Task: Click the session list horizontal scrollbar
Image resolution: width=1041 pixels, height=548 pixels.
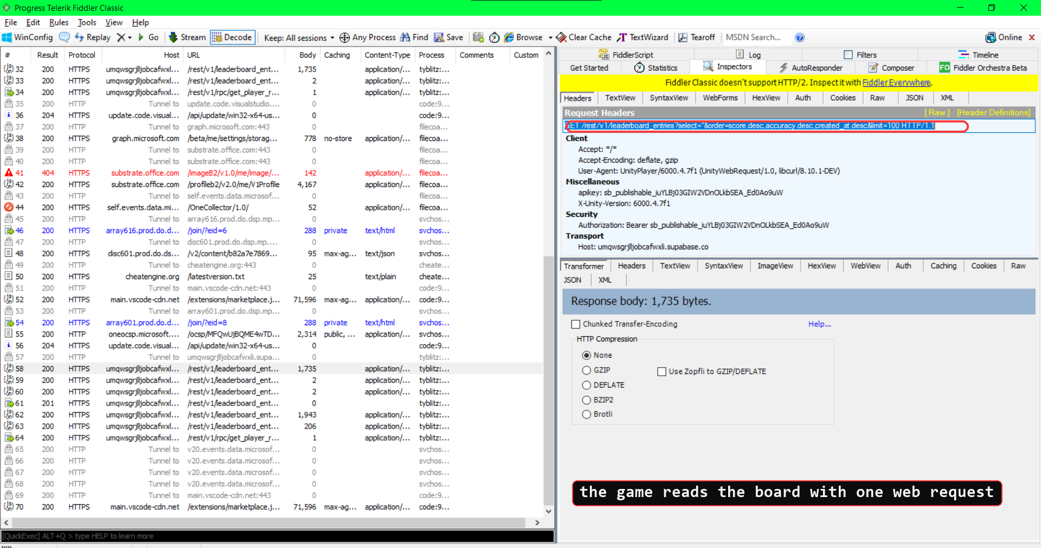Action: point(269,523)
